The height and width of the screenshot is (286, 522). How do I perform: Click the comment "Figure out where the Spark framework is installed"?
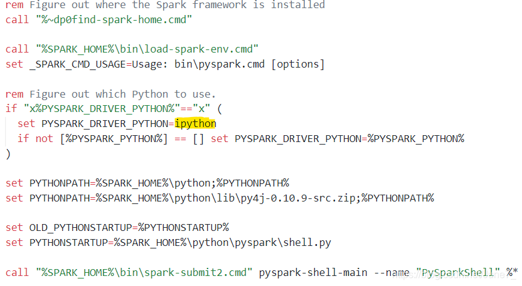click(x=177, y=4)
